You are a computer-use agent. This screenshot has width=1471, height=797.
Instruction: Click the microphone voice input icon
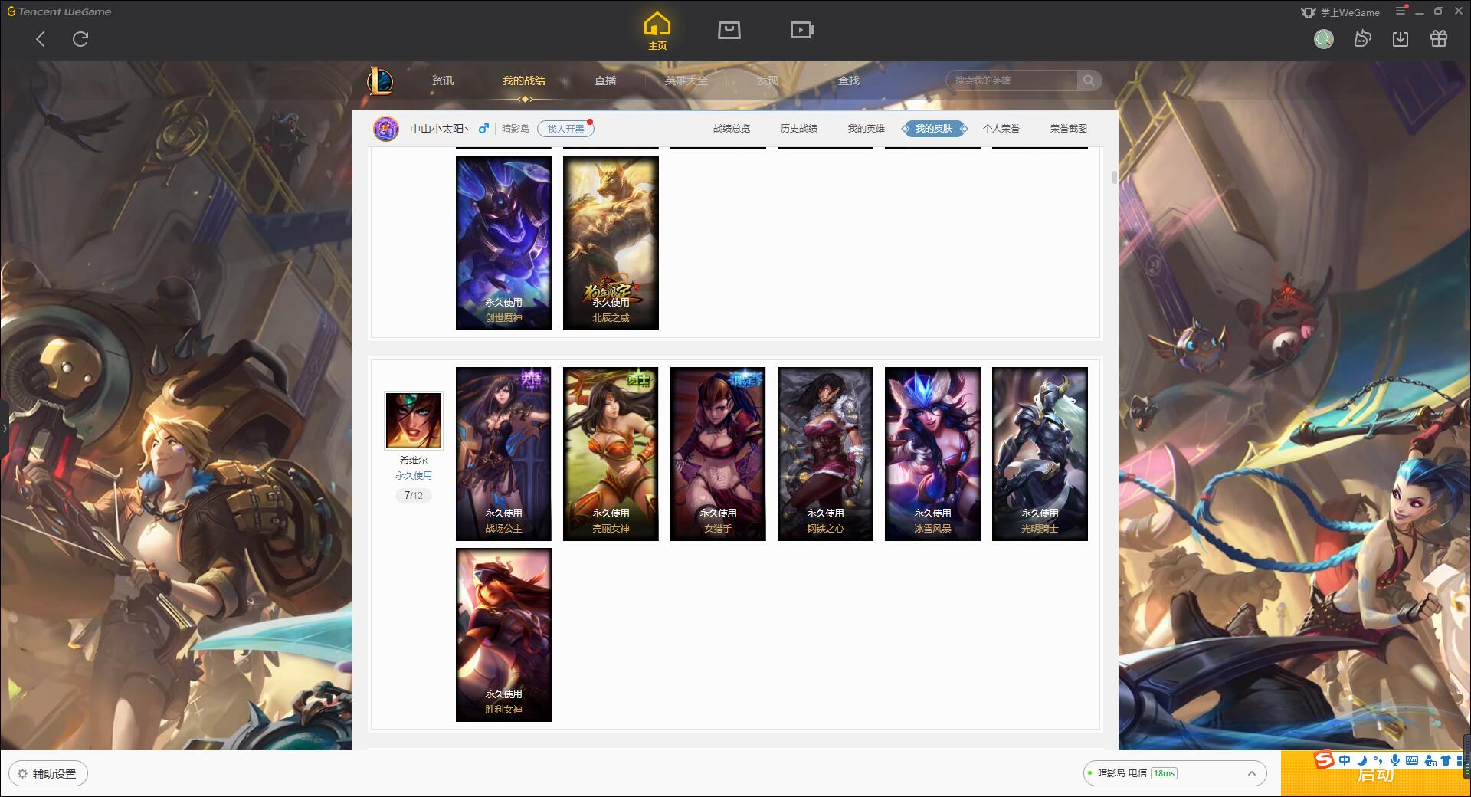(1395, 760)
